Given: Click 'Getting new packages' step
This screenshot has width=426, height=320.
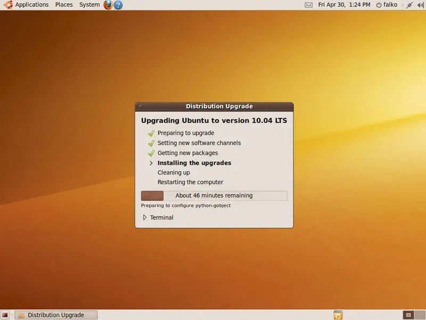Looking at the screenshot, I should [x=188, y=153].
